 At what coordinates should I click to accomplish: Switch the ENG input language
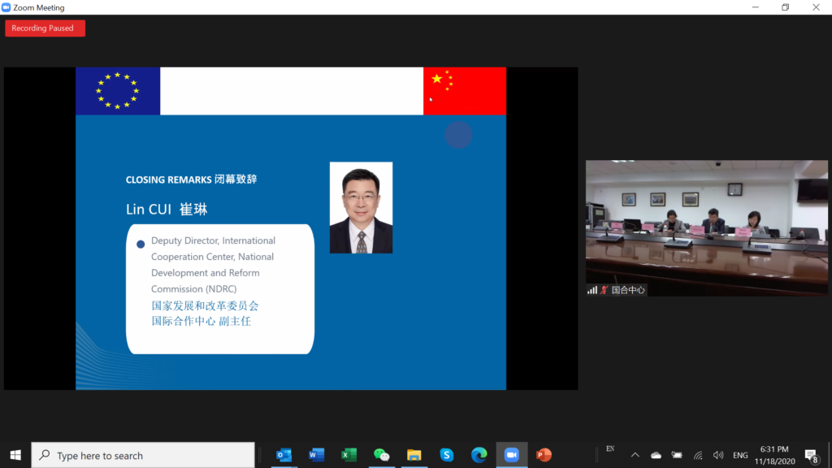tap(741, 455)
